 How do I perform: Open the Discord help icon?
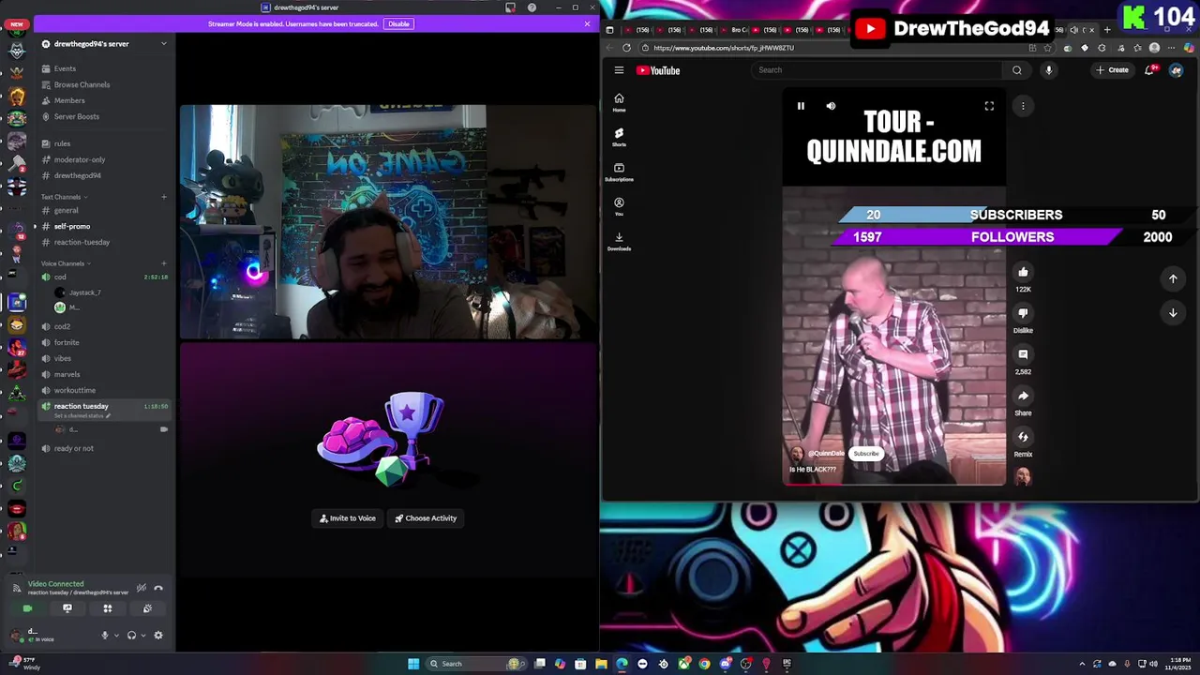coord(532,7)
